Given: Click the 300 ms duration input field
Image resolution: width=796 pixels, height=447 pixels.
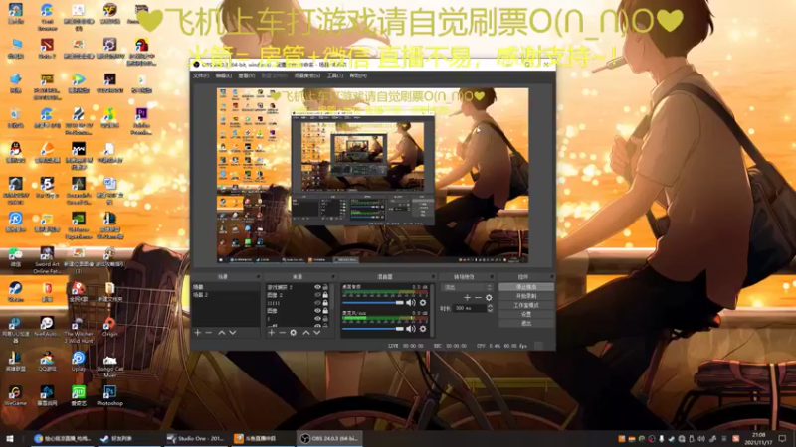Looking at the screenshot, I should (x=470, y=308).
